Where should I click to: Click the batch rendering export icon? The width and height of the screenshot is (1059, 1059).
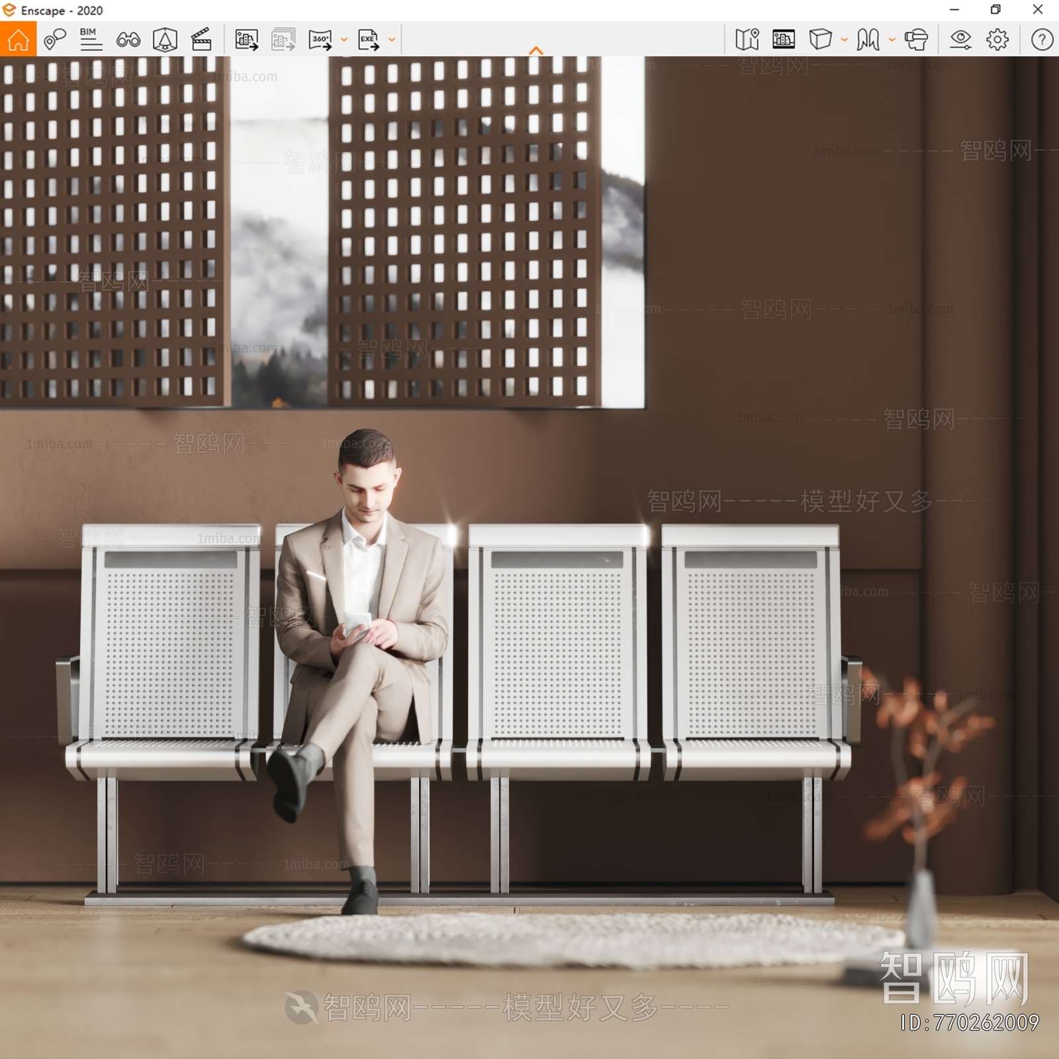(x=283, y=40)
